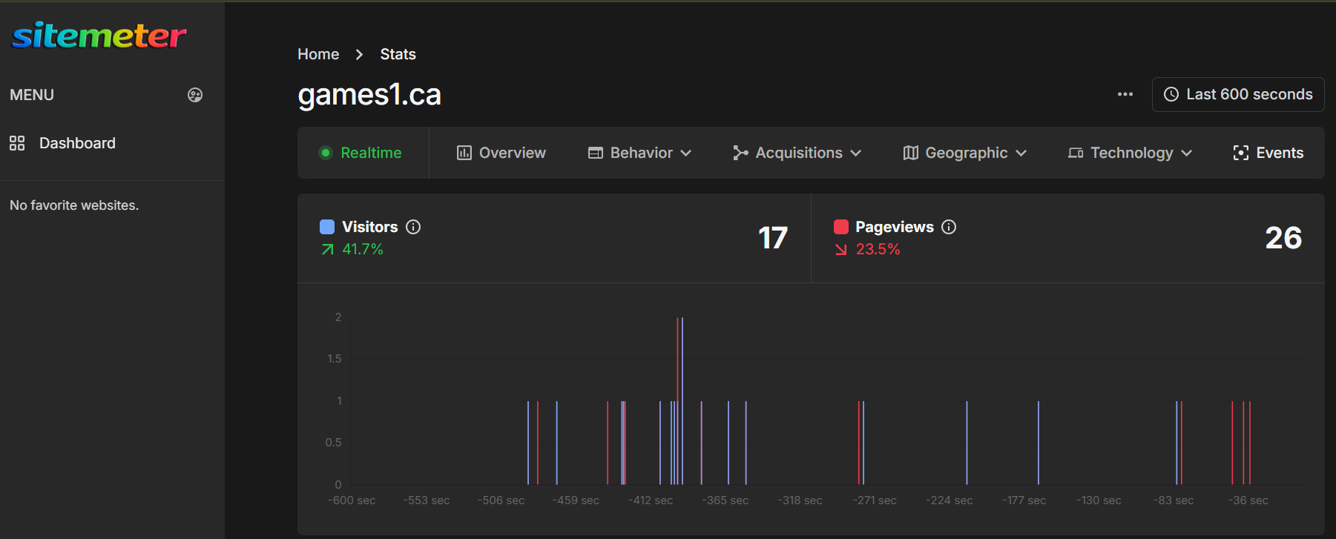
Task: Click the Dashboard grid icon
Action: (17, 143)
